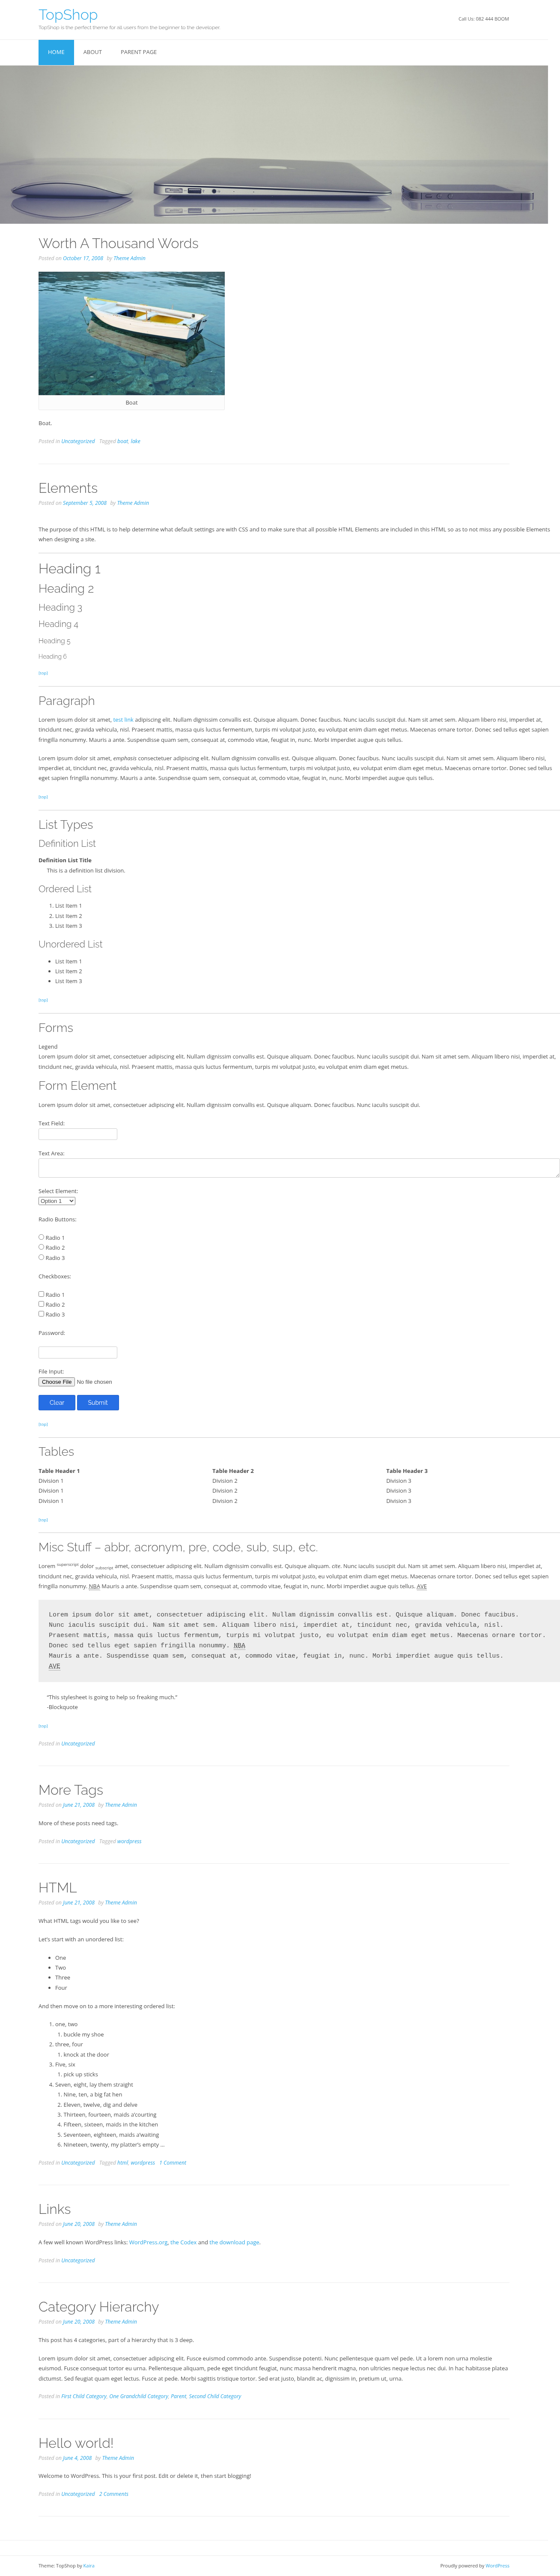Open the Category Hierarchy post title
Image resolution: width=560 pixels, height=2576 pixels.
pyautogui.click(x=99, y=2307)
